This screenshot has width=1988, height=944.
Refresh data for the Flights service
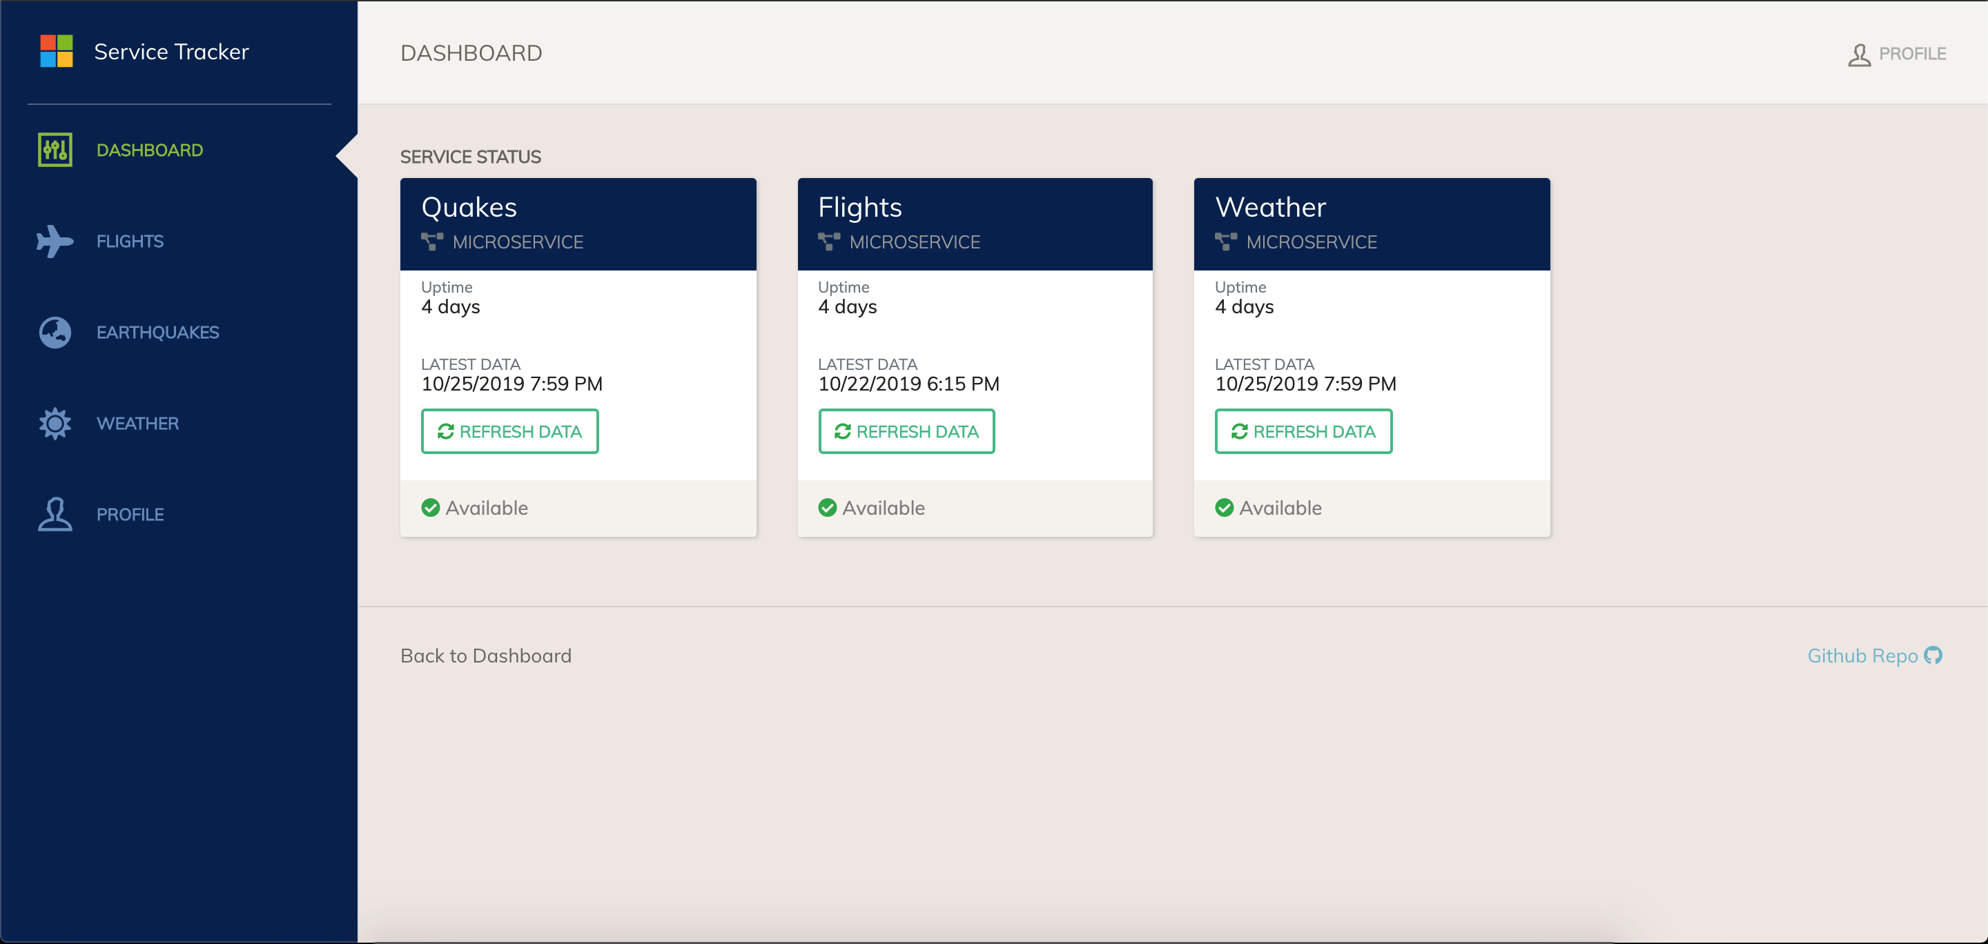coord(906,431)
